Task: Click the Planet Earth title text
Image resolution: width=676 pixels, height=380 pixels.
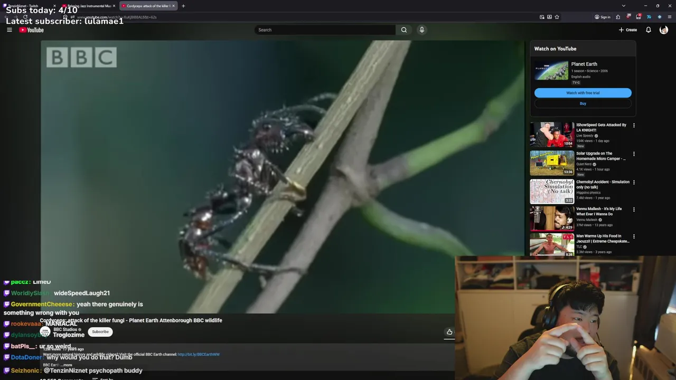Action: pos(584,64)
